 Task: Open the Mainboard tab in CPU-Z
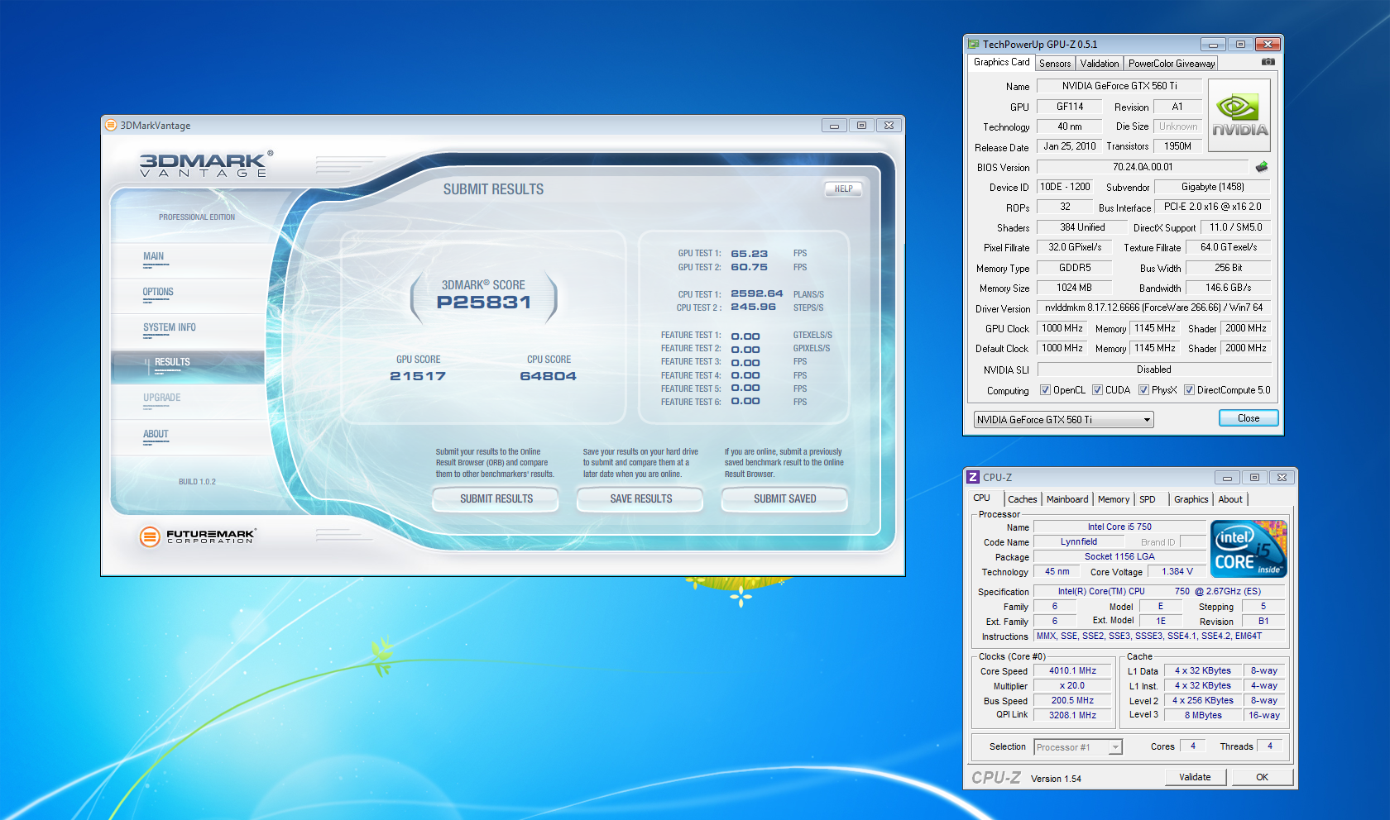point(1067,499)
